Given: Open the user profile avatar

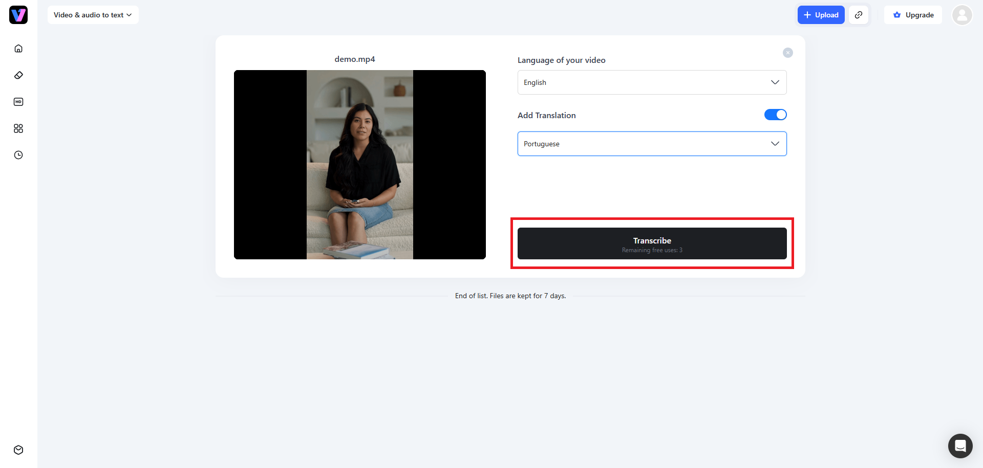Looking at the screenshot, I should (962, 15).
